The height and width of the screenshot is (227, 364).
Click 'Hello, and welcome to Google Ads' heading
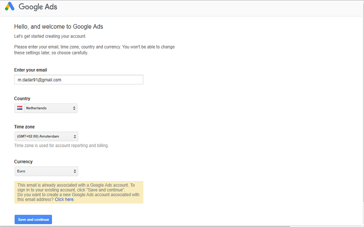coord(59,27)
